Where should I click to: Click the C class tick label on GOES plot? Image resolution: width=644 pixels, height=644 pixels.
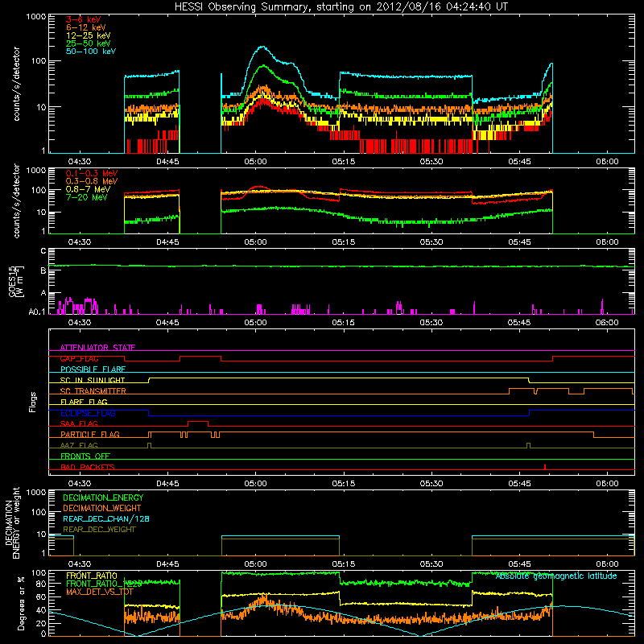[x=43, y=251]
